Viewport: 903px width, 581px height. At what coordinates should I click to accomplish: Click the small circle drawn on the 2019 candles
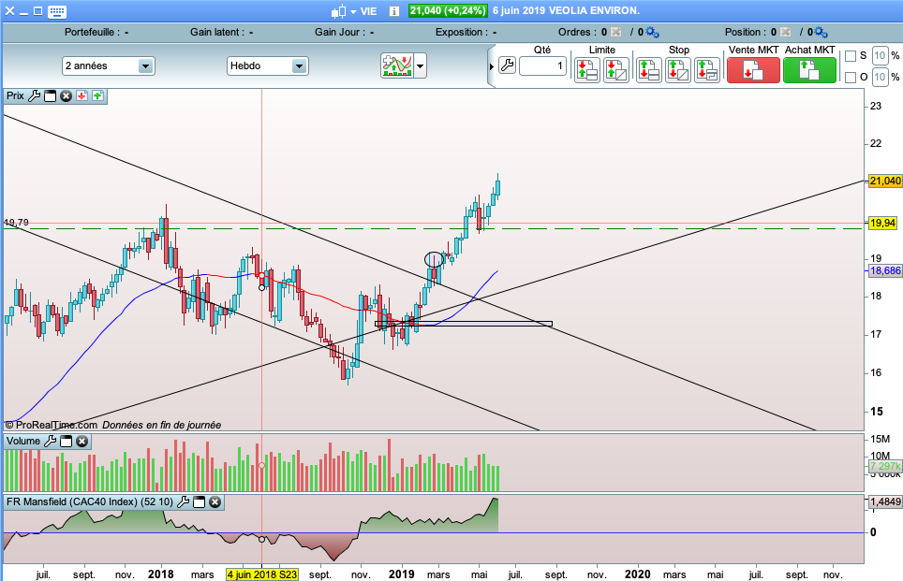point(435,259)
